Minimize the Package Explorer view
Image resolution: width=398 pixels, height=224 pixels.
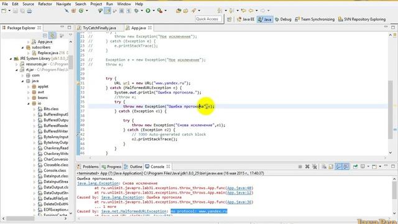(x=62, y=27)
